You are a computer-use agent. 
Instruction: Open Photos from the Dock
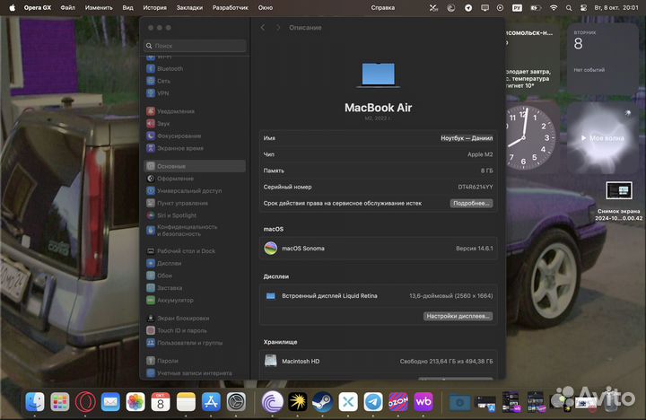(x=135, y=402)
